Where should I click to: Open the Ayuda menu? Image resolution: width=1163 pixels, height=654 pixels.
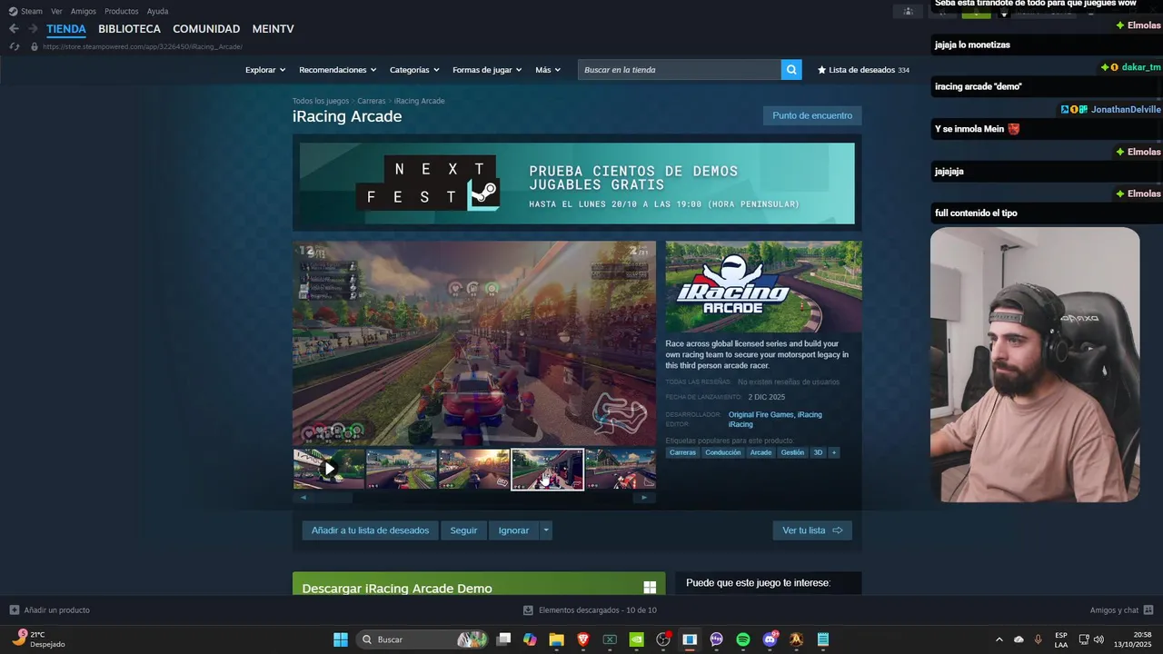(157, 11)
